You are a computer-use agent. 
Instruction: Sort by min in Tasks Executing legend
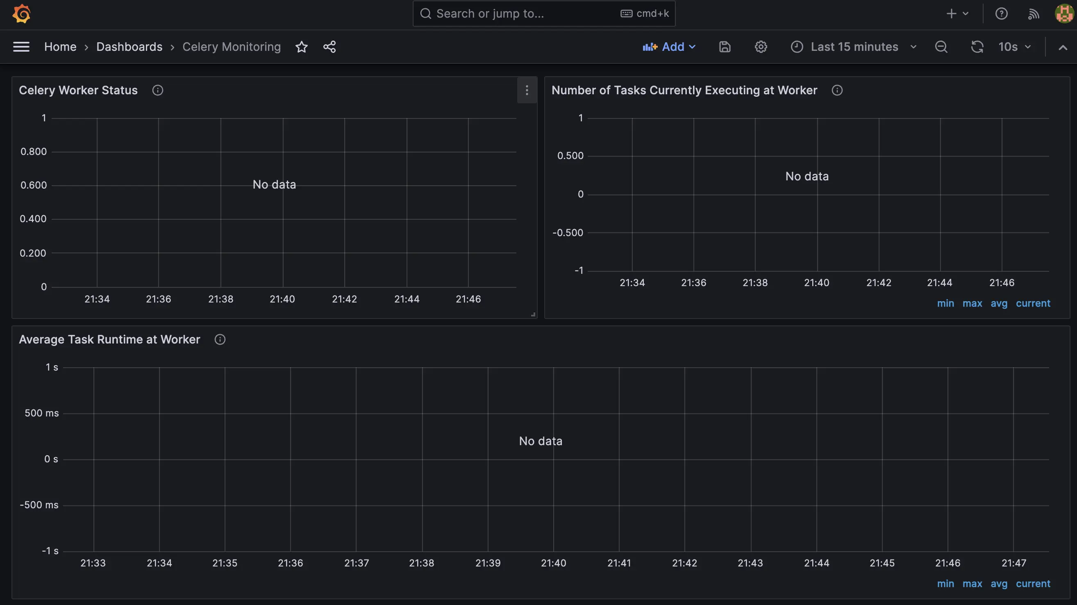pos(945,304)
